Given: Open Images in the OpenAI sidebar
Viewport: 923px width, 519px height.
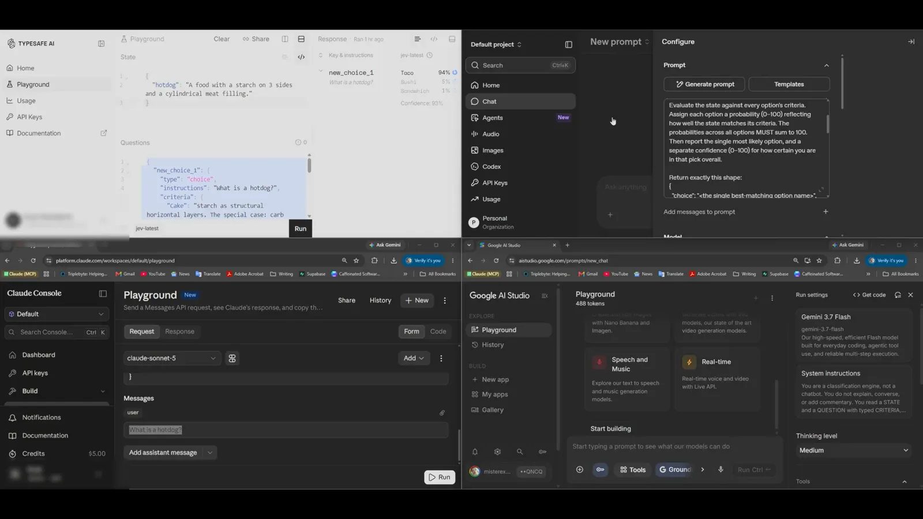Looking at the screenshot, I should pyautogui.click(x=520, y=150).
